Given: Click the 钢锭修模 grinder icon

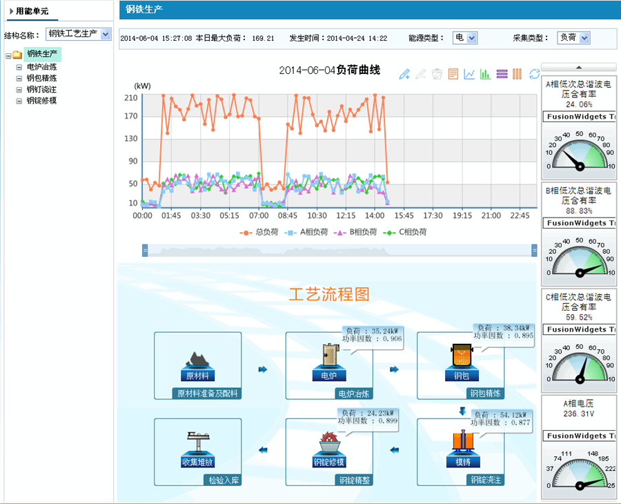Looking at the screenshot, I should (330, 442).
